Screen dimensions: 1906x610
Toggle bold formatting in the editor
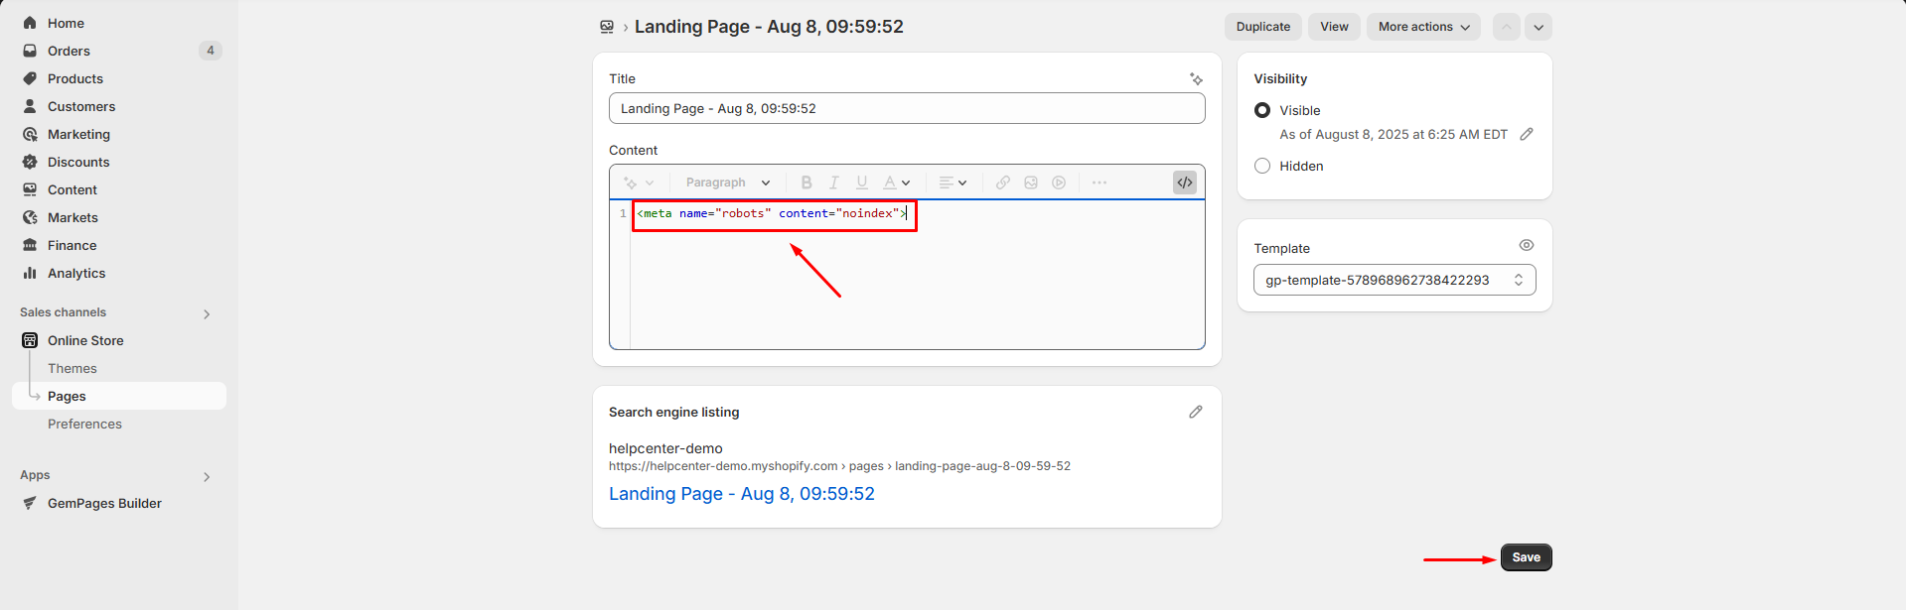tap(806, 183)
